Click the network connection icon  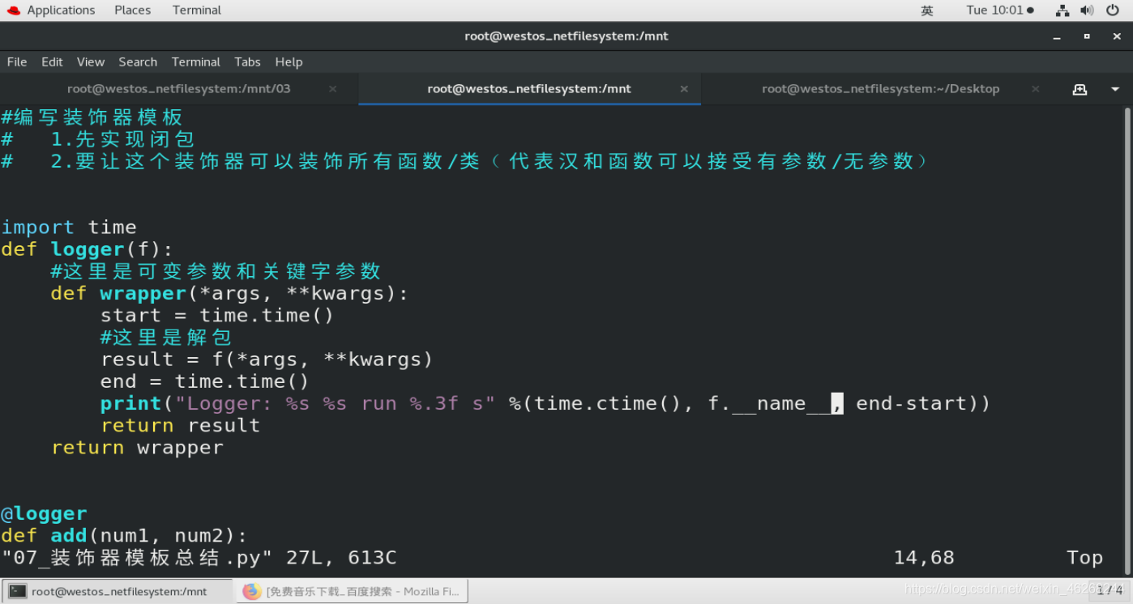tap(1062, 11)
